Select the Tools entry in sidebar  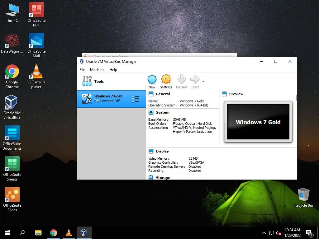coord(111,82)
